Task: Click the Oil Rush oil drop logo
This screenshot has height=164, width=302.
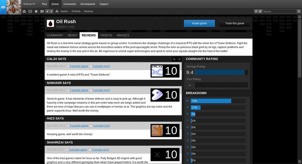Action: point(50,24)
